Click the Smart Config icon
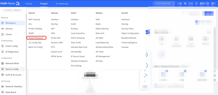The height and width of the screenshot is (95, 218). pyautogui.click(x=3, y=46)
